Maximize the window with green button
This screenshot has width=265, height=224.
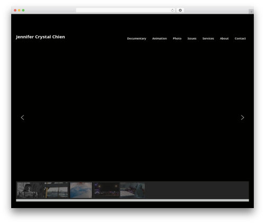[23, 11]
